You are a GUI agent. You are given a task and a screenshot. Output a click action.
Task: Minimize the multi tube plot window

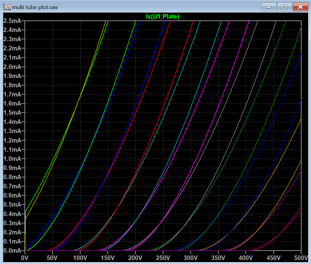coord(268,7)
